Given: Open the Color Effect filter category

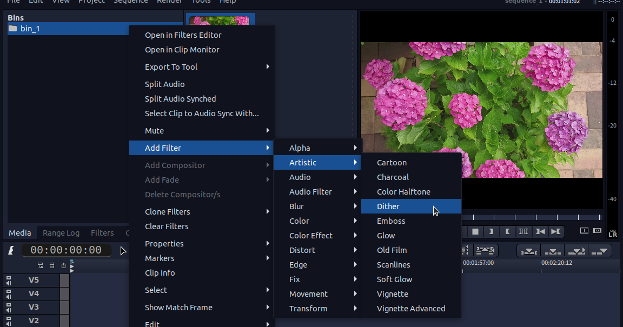Looking at the screenshot, I should (317, 236).
